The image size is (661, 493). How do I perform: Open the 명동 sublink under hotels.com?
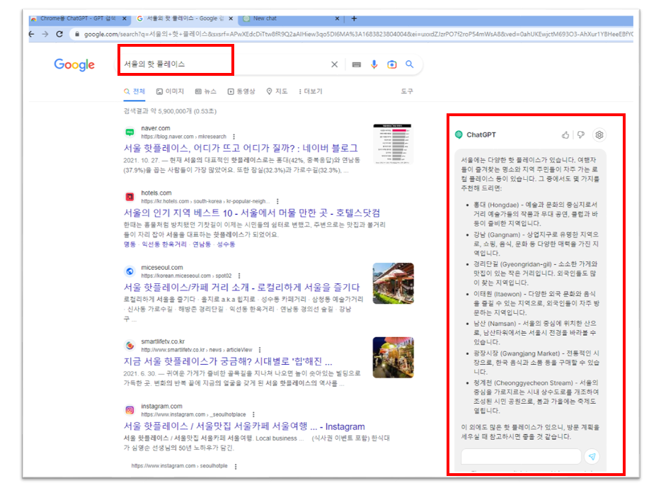130,244
